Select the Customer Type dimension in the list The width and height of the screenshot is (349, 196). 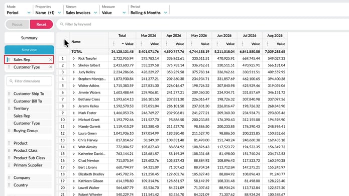[x=29, y=123]
